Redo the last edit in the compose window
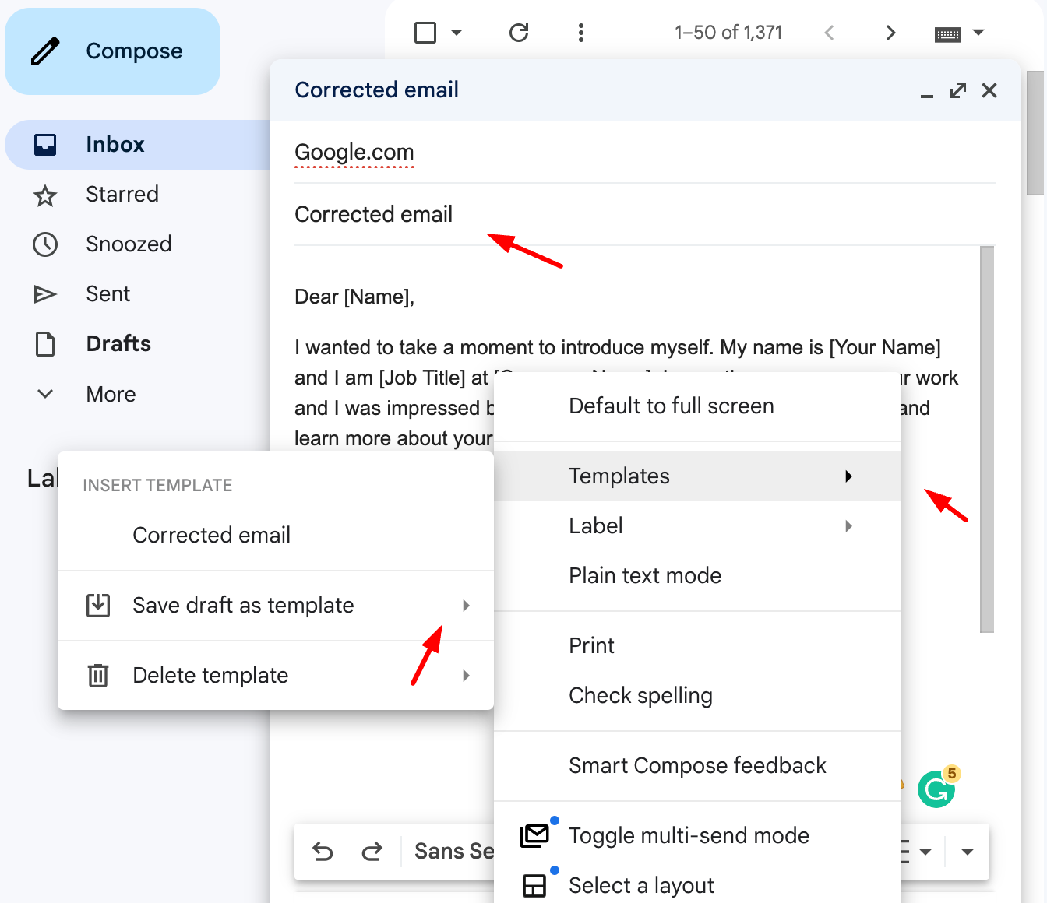The width and height of the screenshot is (1047, 903). 372,852
